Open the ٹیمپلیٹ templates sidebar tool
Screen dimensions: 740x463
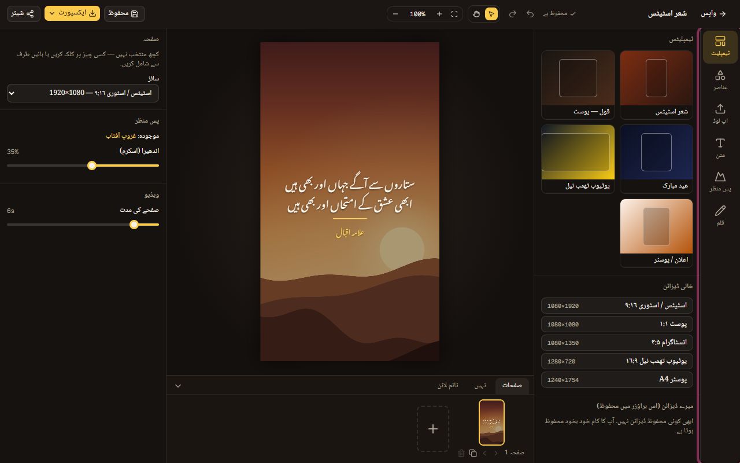(x=720, y=47)
